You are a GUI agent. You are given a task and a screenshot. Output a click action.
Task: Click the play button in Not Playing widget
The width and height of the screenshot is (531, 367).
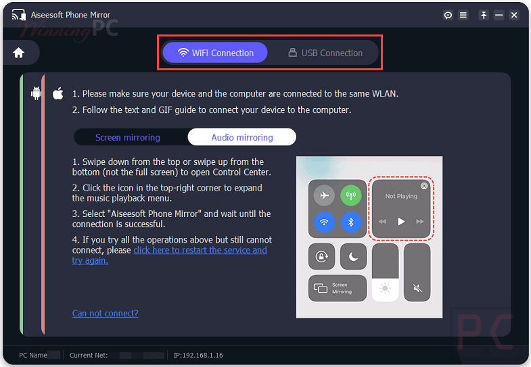click(x=401, y=222)
